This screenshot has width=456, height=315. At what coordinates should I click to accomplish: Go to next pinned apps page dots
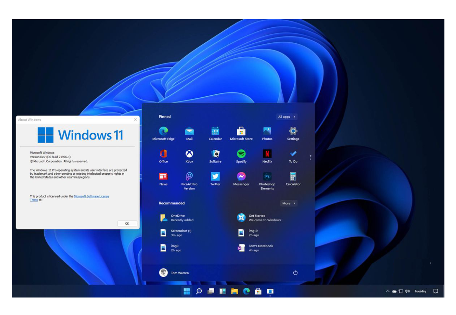point(310,157)
